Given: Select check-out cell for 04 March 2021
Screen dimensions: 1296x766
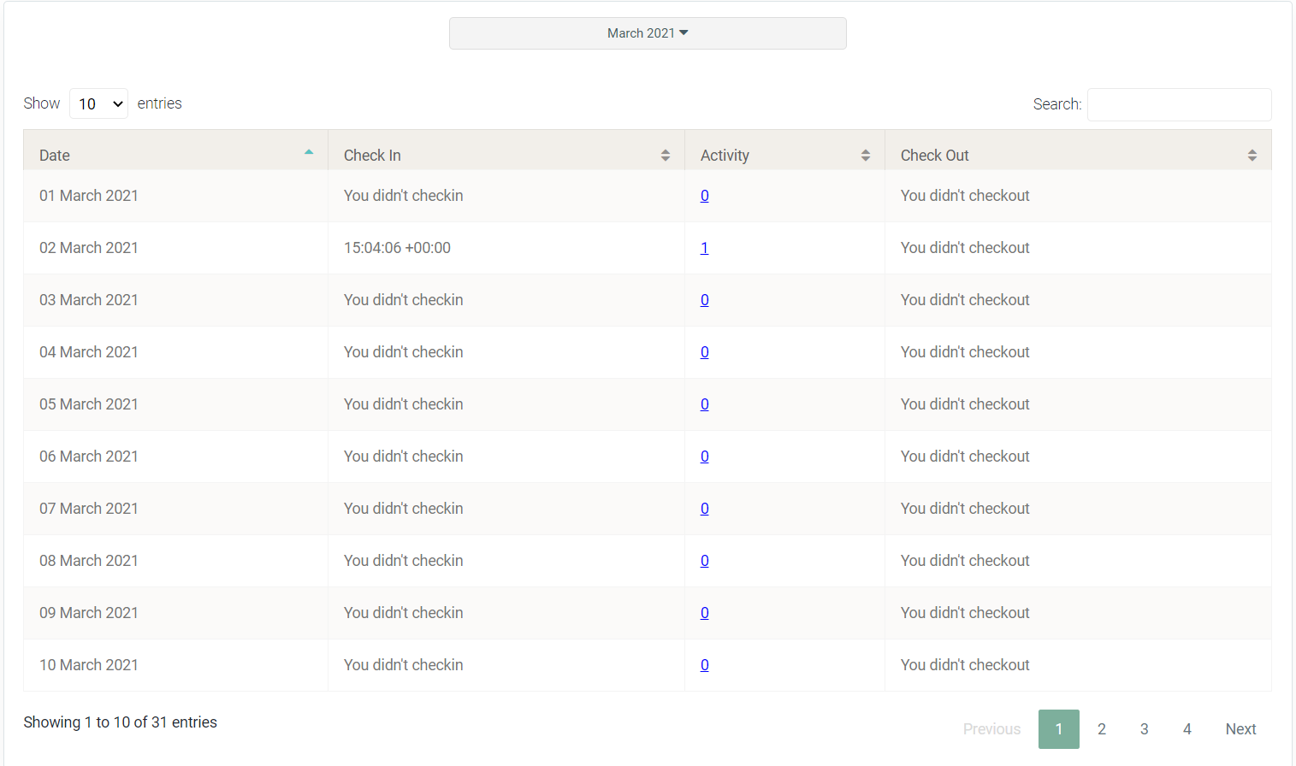Looking at the screenshot, I should click(1078, 352).
